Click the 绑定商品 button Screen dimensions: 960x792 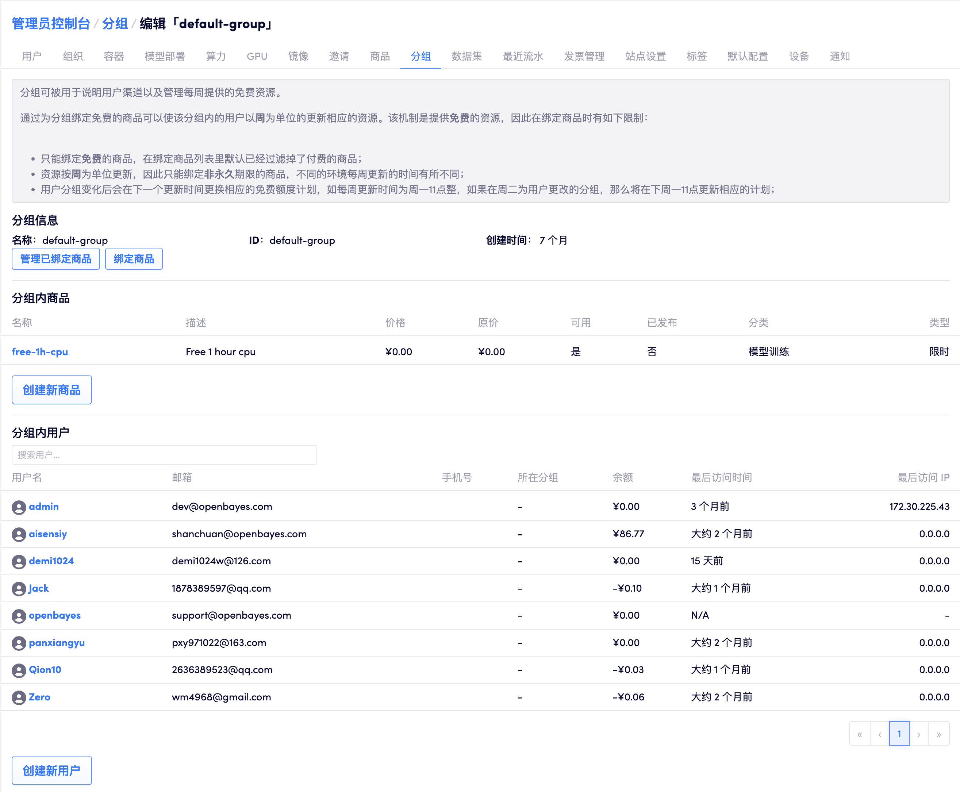coord(134,259)
